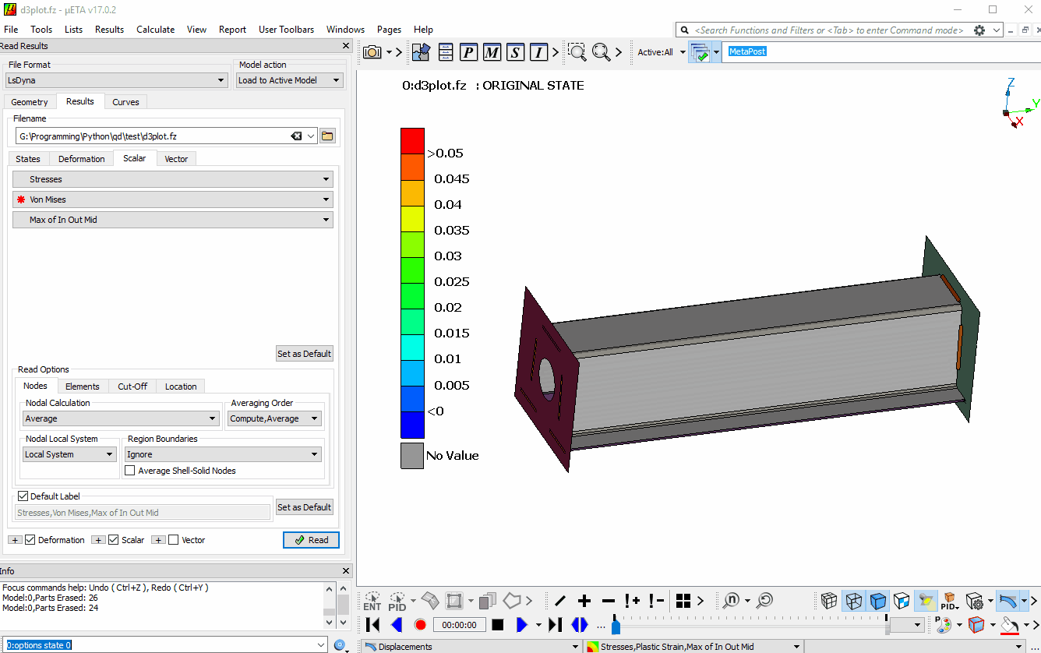This screenshot has height=653, width=1041.
Task: Toggle the M toolbar button
Action: point(492,52)
